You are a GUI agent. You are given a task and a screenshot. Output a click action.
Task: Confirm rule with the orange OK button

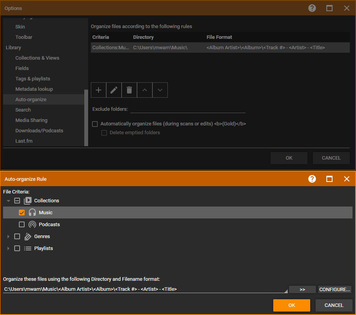[x=291, y=305]
